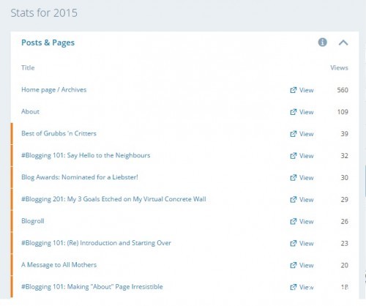Image resolution: width=366 pixels, height=306 pixels.
Task: Open the Blogroll page title
Action: point(33,221)
